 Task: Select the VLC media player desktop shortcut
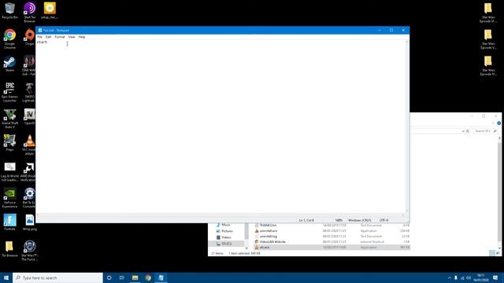coord(30,145)
